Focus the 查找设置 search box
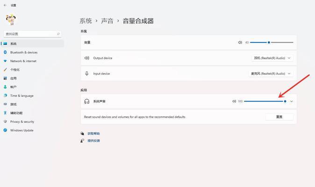This screenshot has height=187, width=315. (x=32, y=34)
